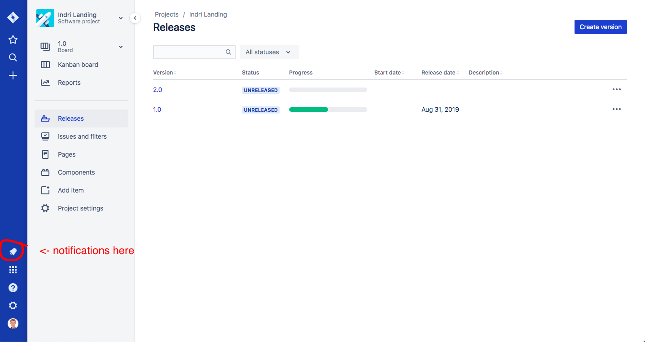Viewport: 645px width, 342px height.
Task: Open the version 2.0 link
Action: coord(158,90)
